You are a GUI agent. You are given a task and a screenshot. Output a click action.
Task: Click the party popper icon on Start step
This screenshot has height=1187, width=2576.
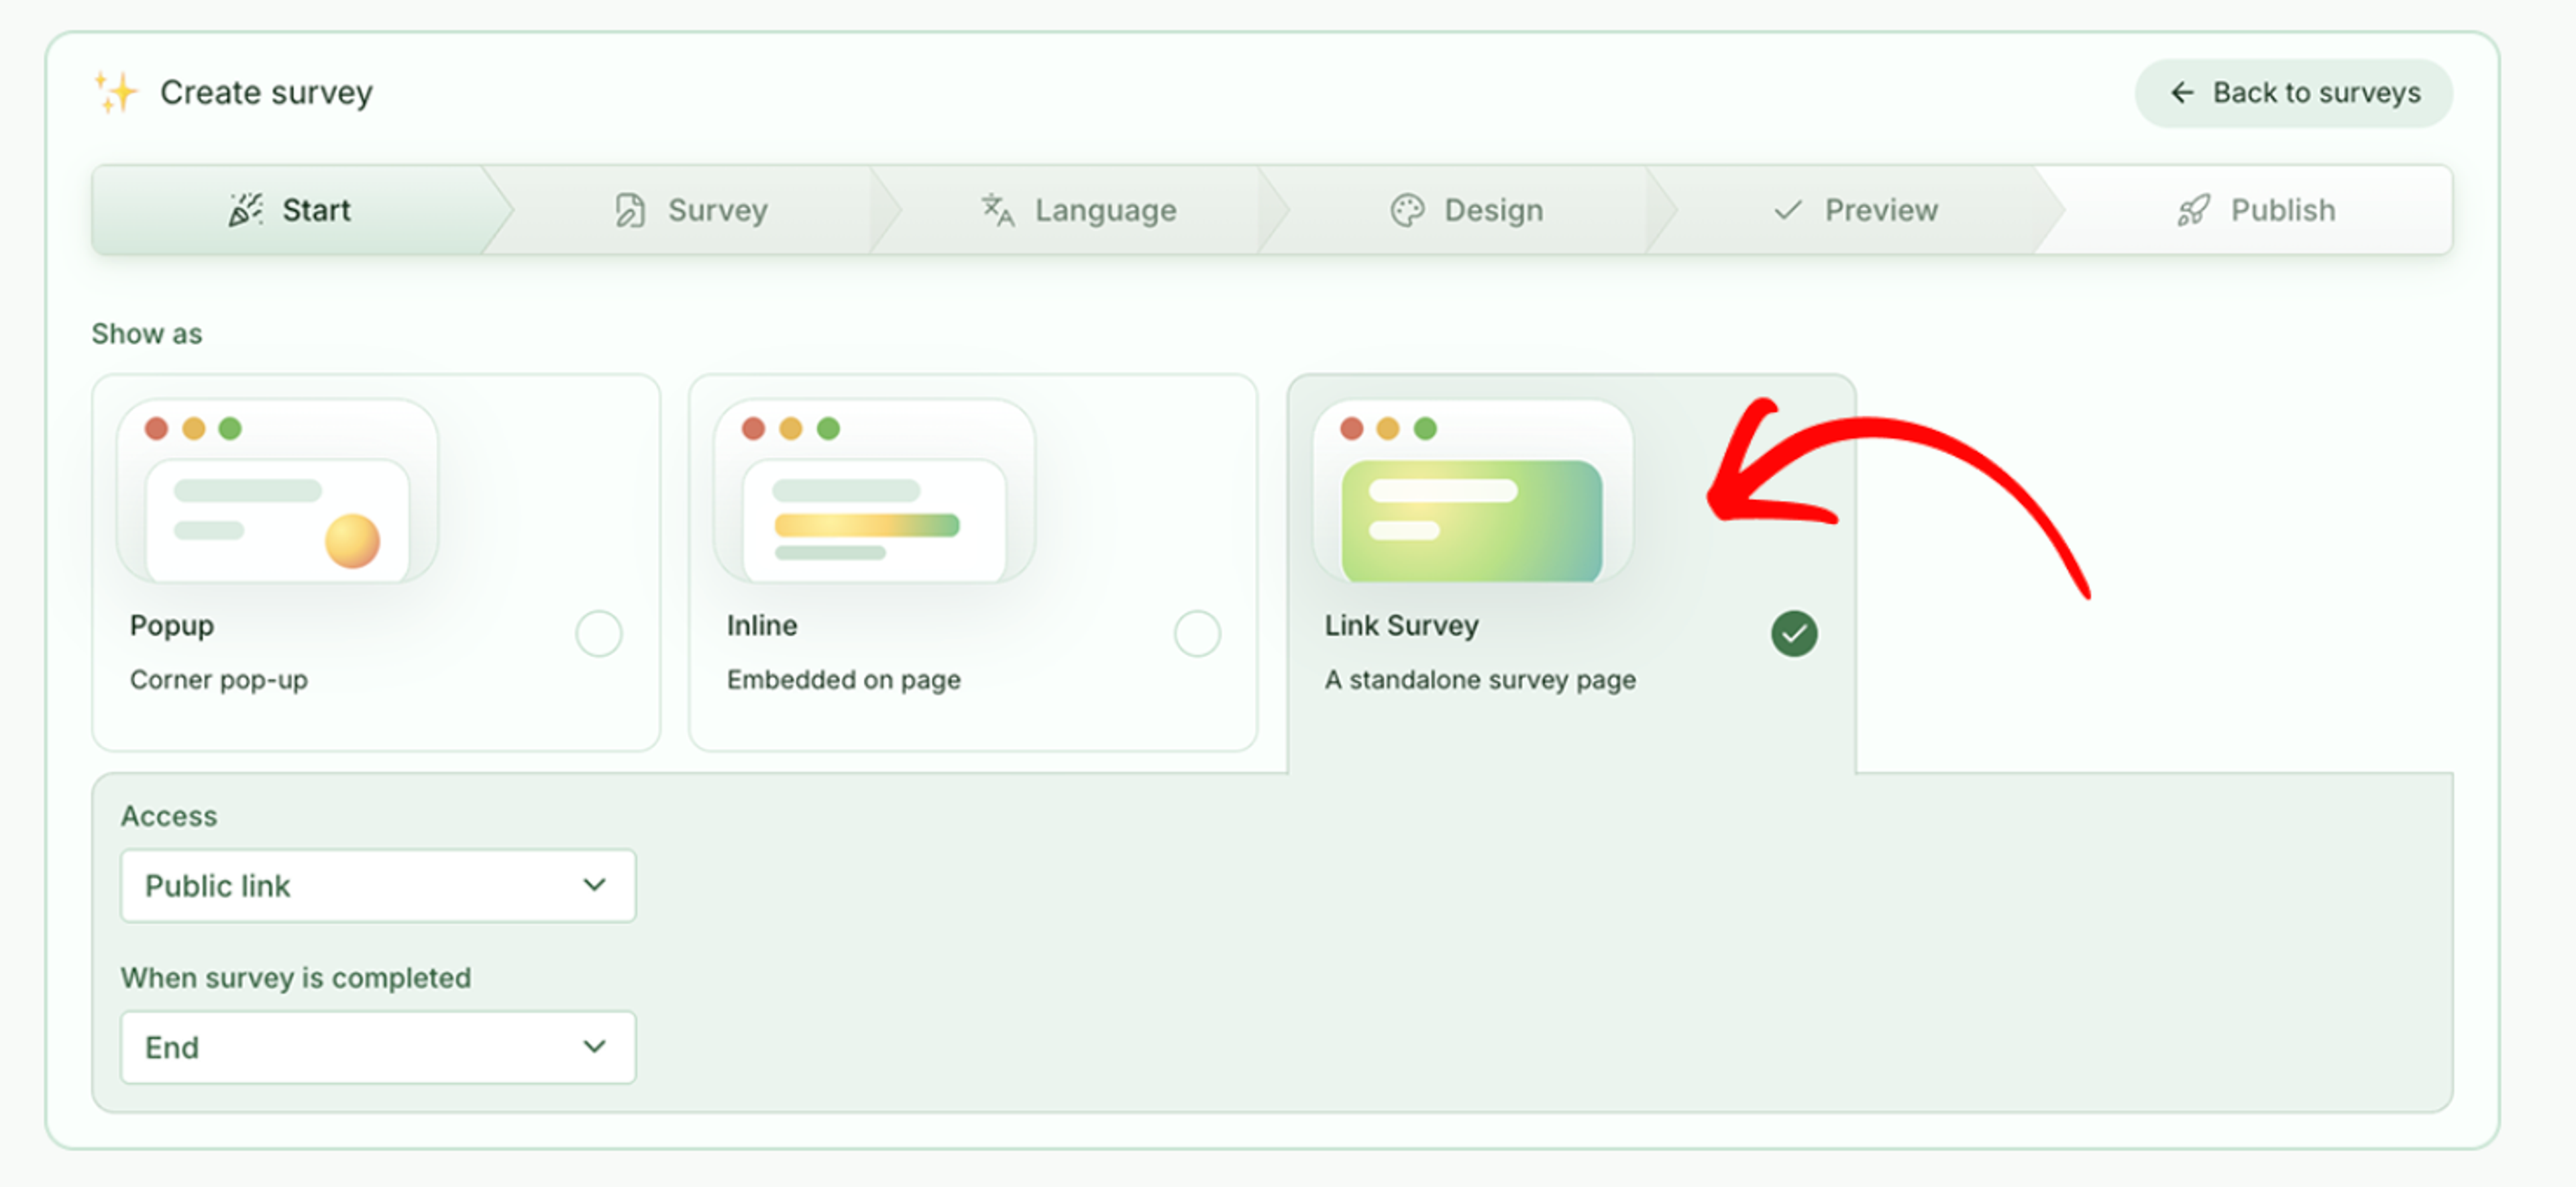(245, 210)
